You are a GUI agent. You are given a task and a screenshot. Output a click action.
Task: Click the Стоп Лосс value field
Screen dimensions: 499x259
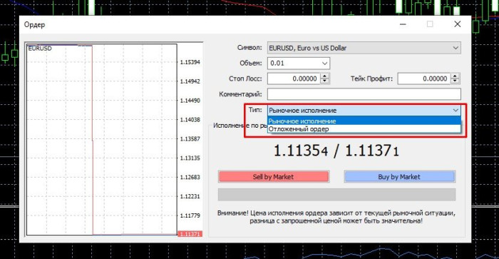(294, 78)
